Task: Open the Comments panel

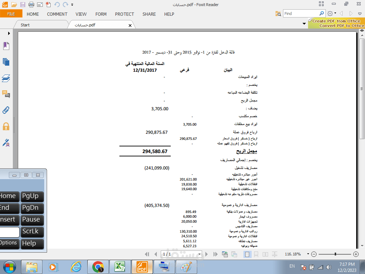Action: coord(6,94)
